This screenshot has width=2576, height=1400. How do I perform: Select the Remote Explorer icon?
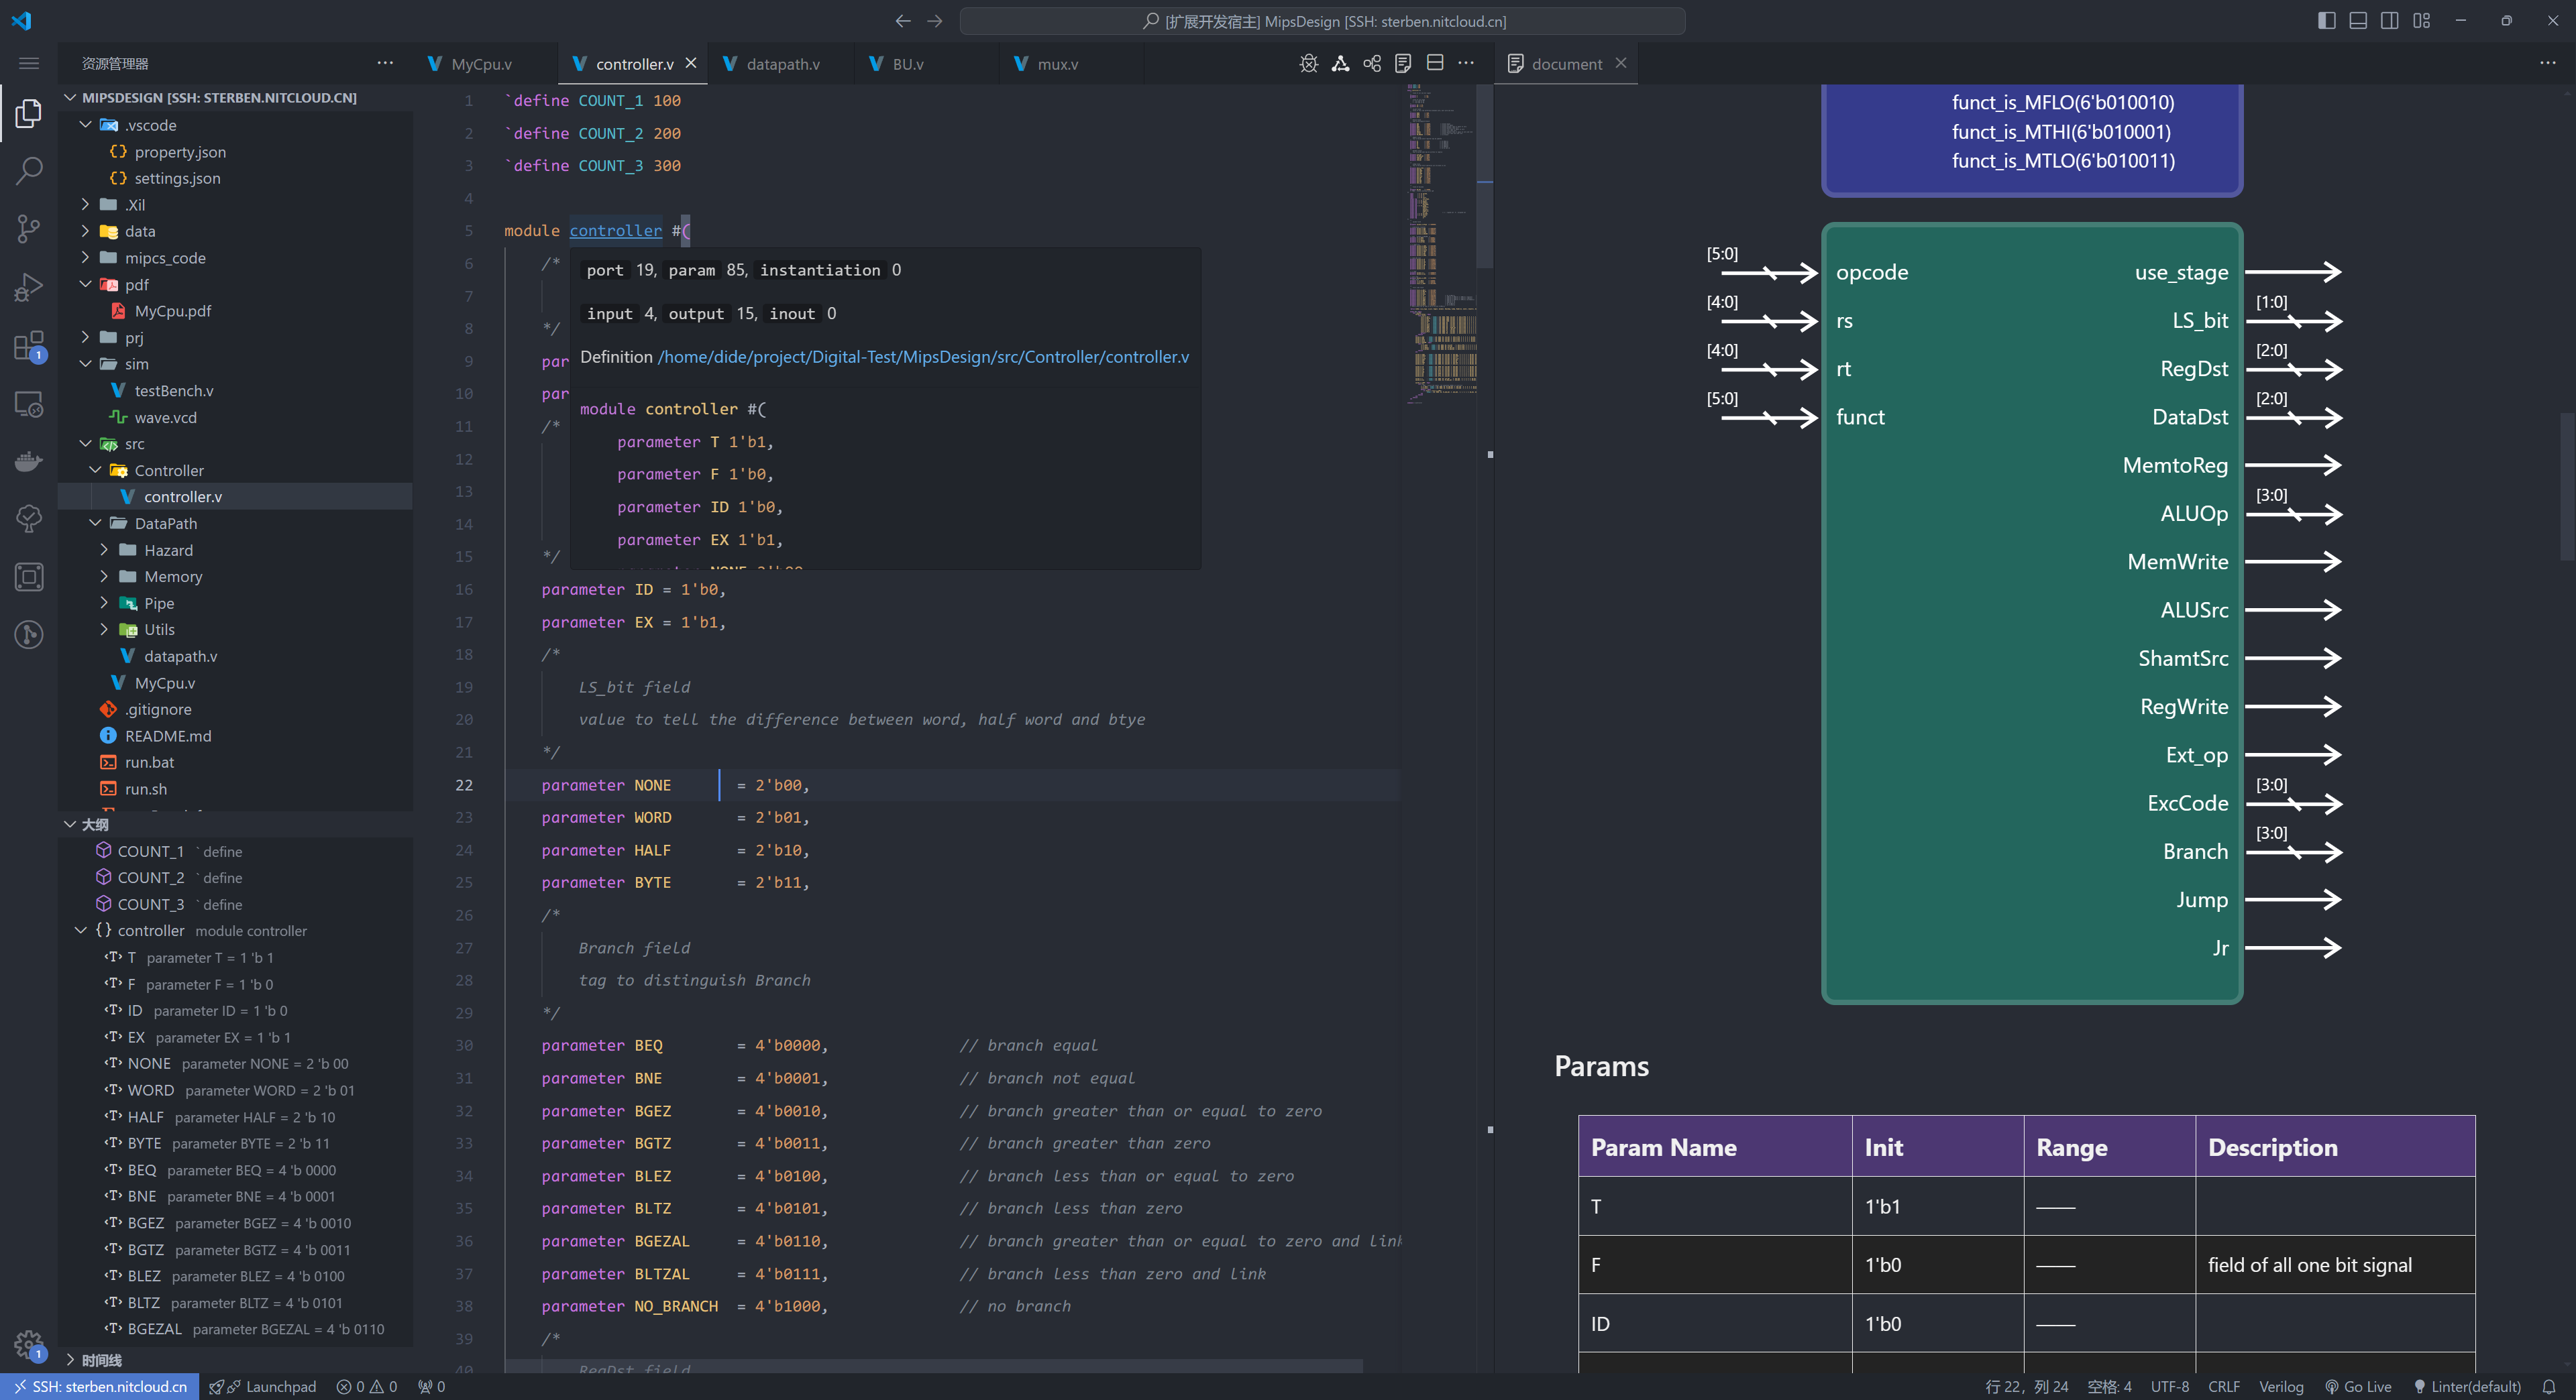(x=28, y=405)
